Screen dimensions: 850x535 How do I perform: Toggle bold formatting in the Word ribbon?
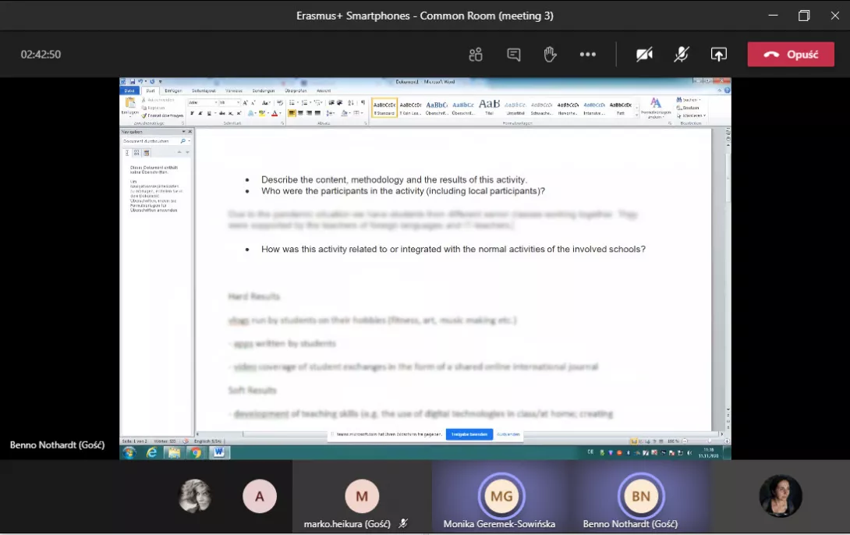click(192, 113)
